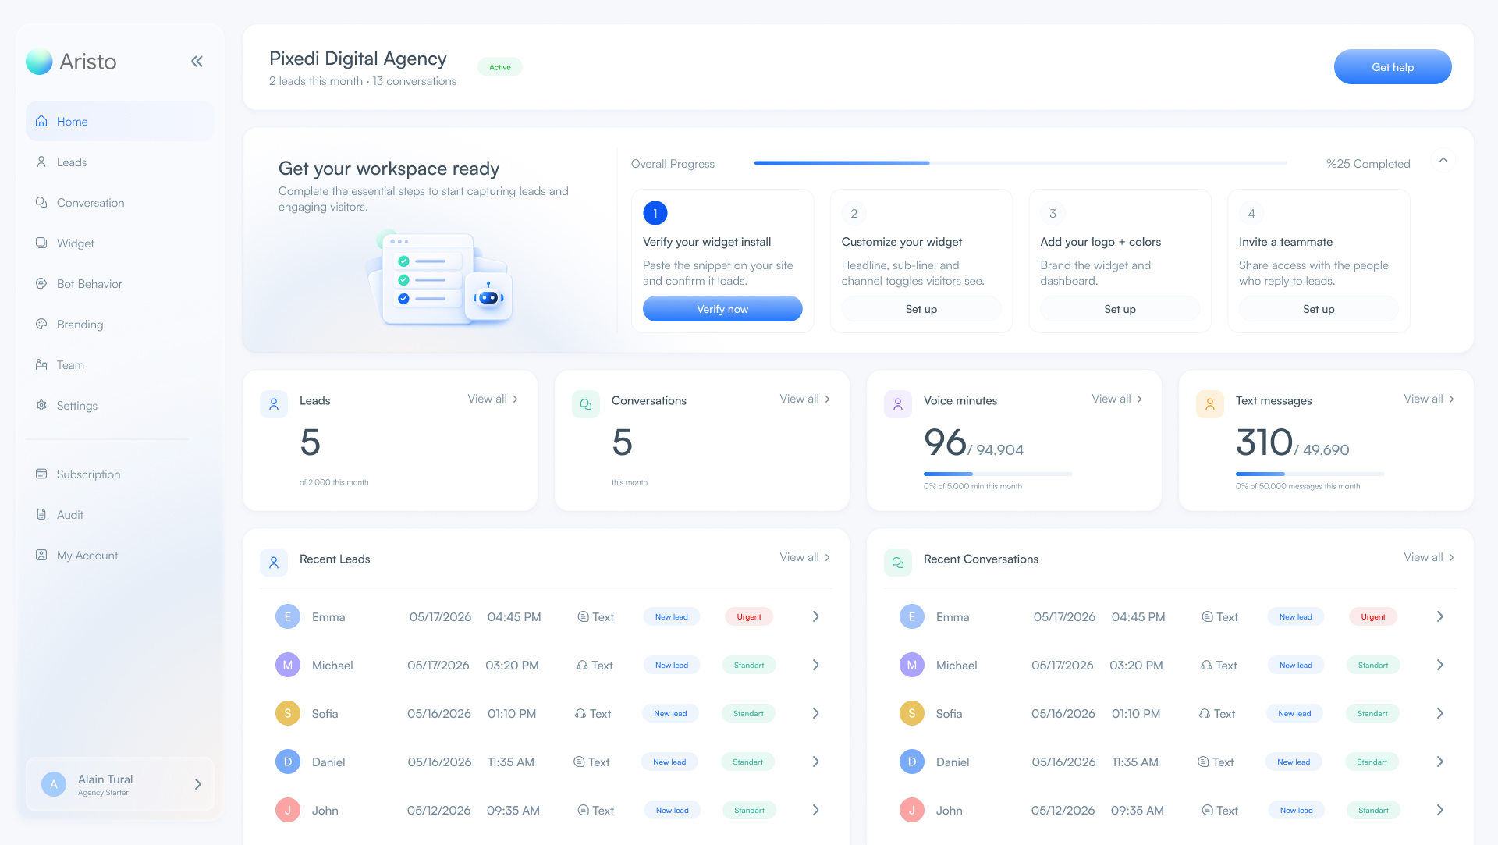The image size is (1498, 845).
Task: Open Michael's row chevron in Recent Leads
Action: pyautogui.click(x=815, y=666)
